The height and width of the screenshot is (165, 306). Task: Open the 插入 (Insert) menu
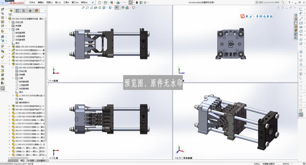[58, 3]
